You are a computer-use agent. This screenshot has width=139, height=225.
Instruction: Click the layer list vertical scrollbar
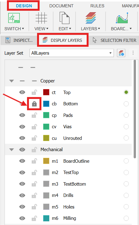click(135, 109)
